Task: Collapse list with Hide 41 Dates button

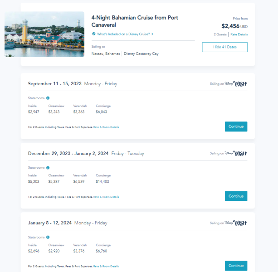Action: [x=224, y=47]
